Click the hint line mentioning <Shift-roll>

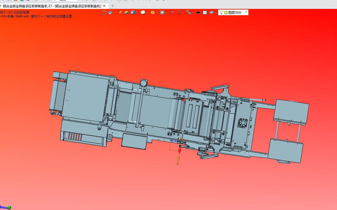[36, 16]
